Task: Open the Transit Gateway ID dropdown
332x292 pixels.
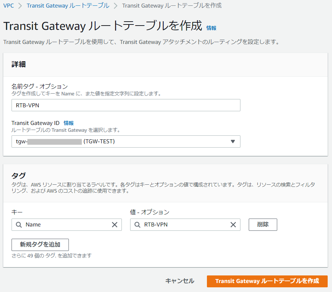Action: point(126,141)
